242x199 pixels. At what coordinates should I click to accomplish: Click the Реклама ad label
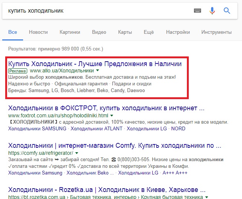[18, 71]
